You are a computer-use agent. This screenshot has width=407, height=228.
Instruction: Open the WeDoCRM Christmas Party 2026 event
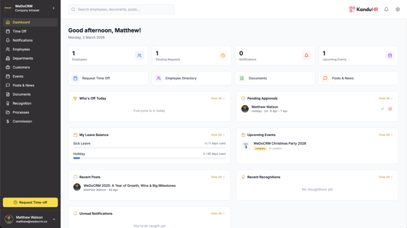(280, 143)
